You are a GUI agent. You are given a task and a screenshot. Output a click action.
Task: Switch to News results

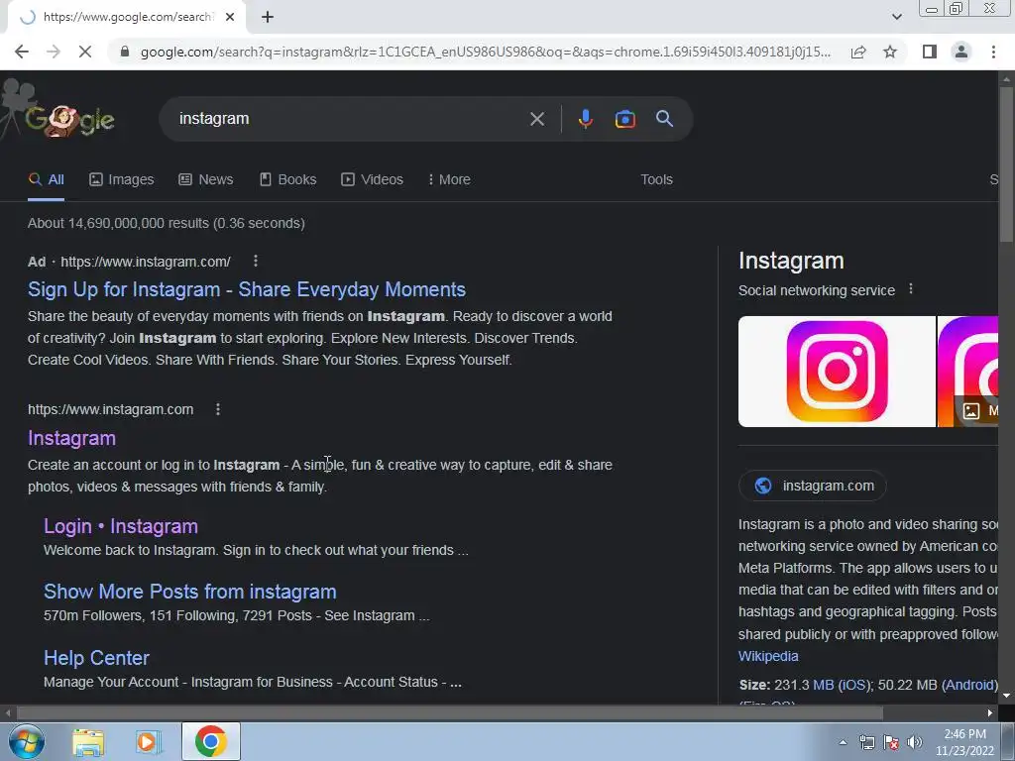(x=206, y=180)
